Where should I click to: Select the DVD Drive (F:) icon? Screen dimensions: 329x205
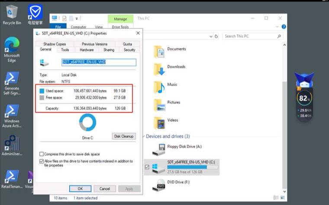pyautogui.click(x=159, y=185)
